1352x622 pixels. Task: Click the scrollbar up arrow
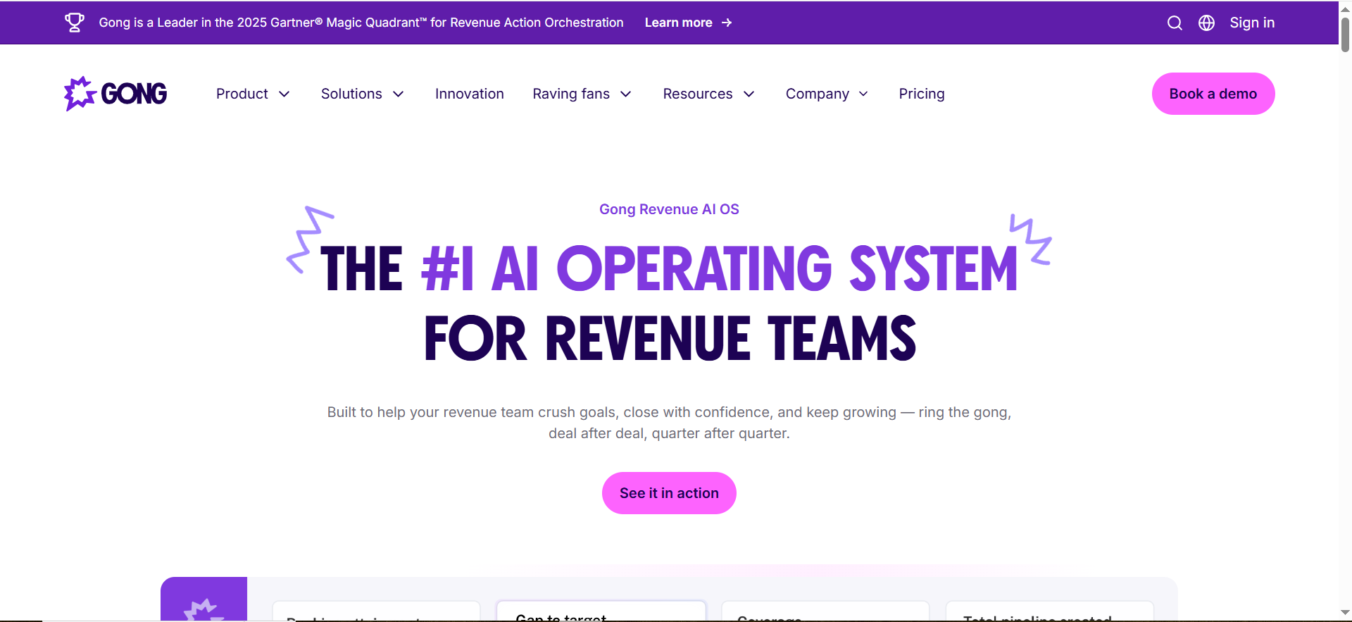[x=1345, y=8]
